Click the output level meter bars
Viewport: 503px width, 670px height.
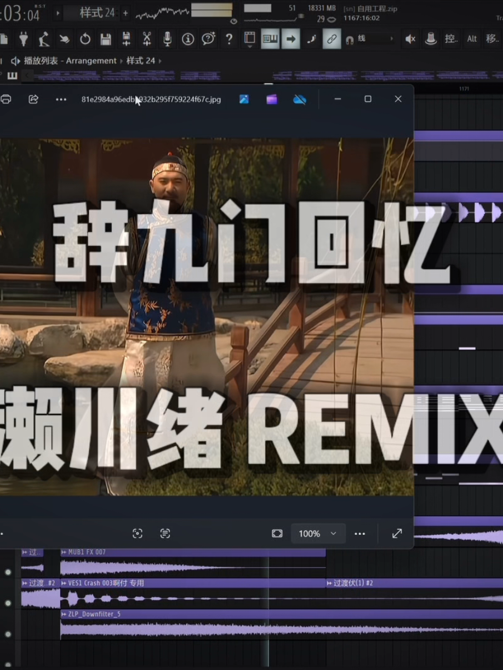coord(212,10)
